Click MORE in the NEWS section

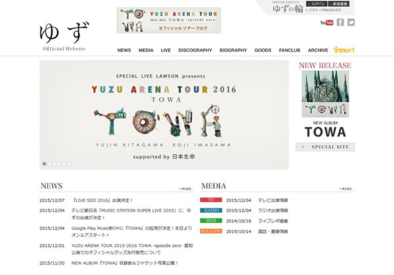tap(185, 188)
